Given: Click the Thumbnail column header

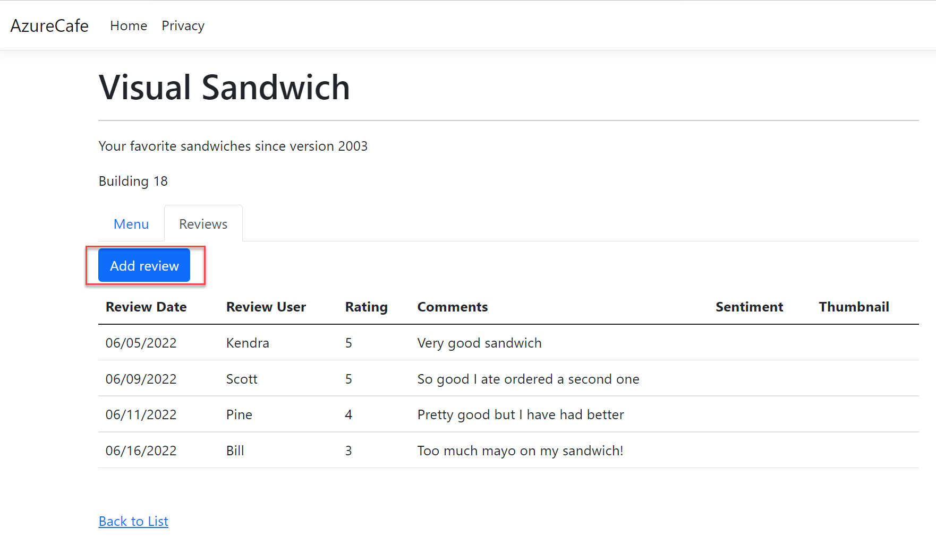Looking at the screenshot, I should tap(854, 307).
